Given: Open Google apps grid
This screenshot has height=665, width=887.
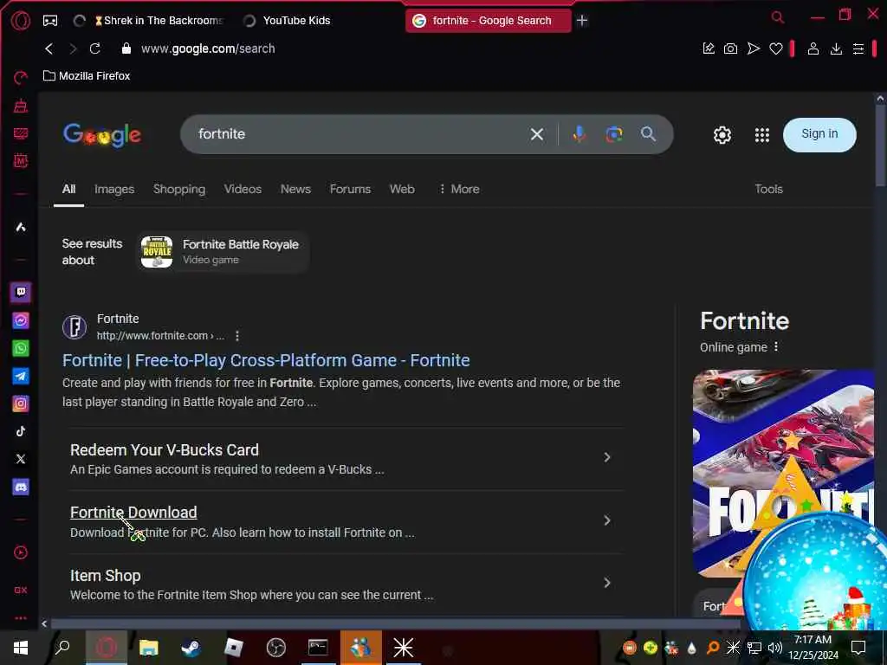Looking at the screenshot, I should pyautogui.click(x=762, y=135).
